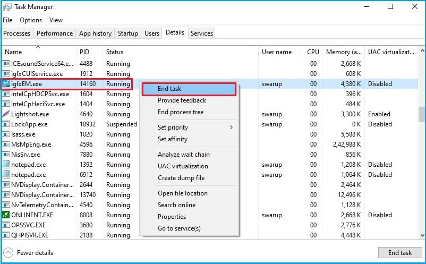Select the MsMpEng.exe process name
426x264 pixels.
(x=31, y=144)
